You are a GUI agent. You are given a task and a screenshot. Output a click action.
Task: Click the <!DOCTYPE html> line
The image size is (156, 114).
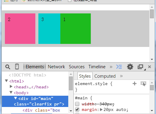pyautogui.click(x=27, y=75)
